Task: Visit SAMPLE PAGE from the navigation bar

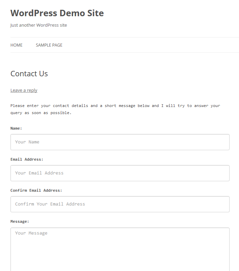Action: coord(49,45)
